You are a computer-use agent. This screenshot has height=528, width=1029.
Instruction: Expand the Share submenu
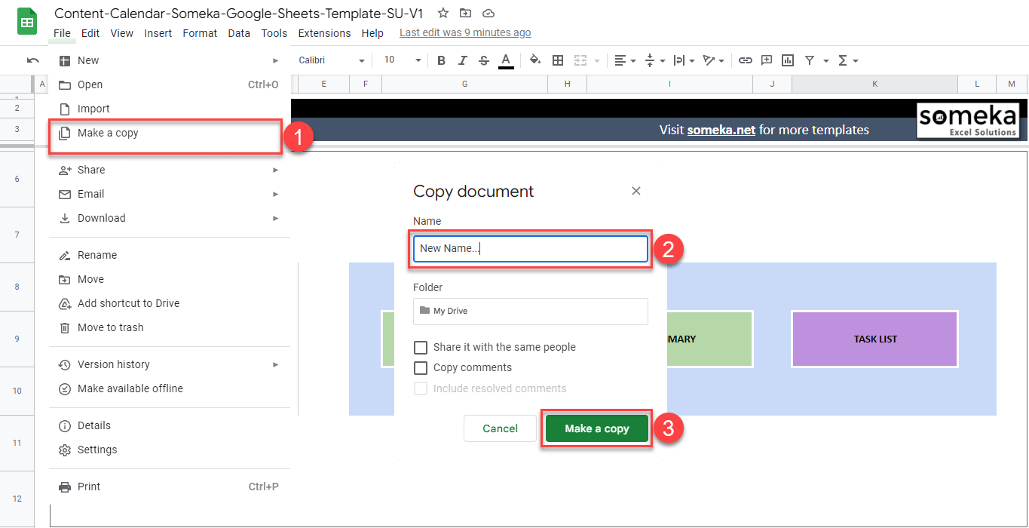pyautogui.click(x=170, y=170)
